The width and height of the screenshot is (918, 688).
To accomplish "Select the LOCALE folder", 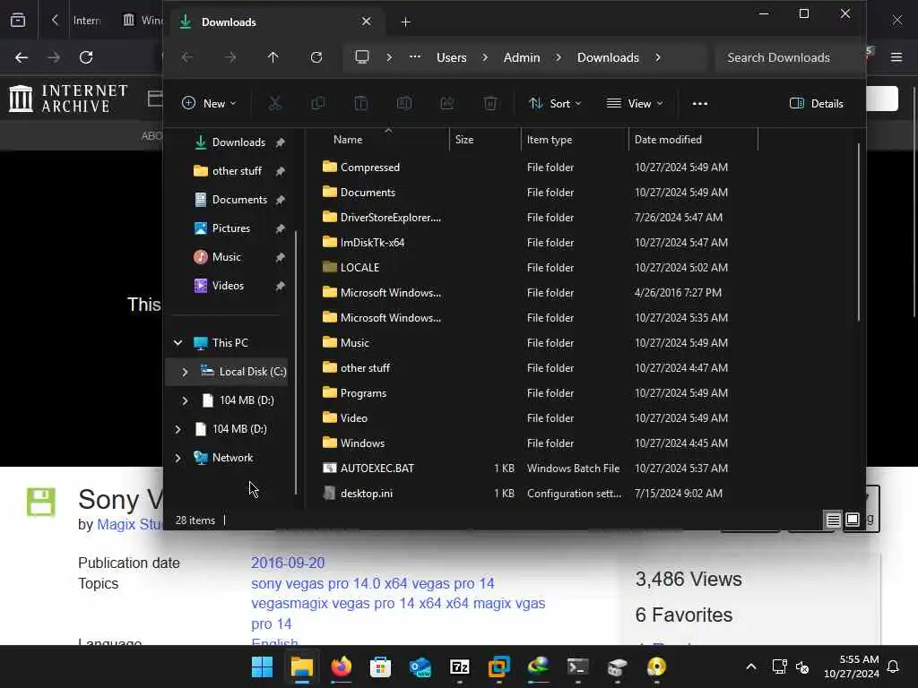I will pos(359,267).
